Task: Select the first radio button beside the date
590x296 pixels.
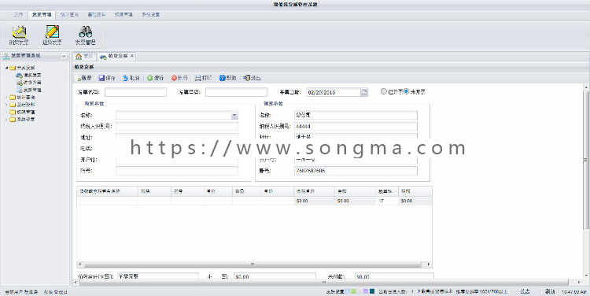Action: 383,91
